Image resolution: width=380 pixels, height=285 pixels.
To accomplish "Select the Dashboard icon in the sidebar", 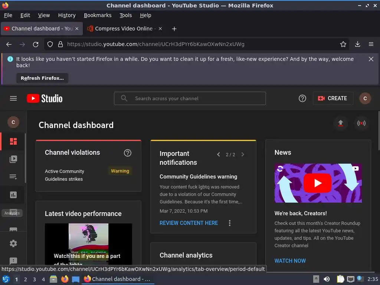I will point(13,141).
